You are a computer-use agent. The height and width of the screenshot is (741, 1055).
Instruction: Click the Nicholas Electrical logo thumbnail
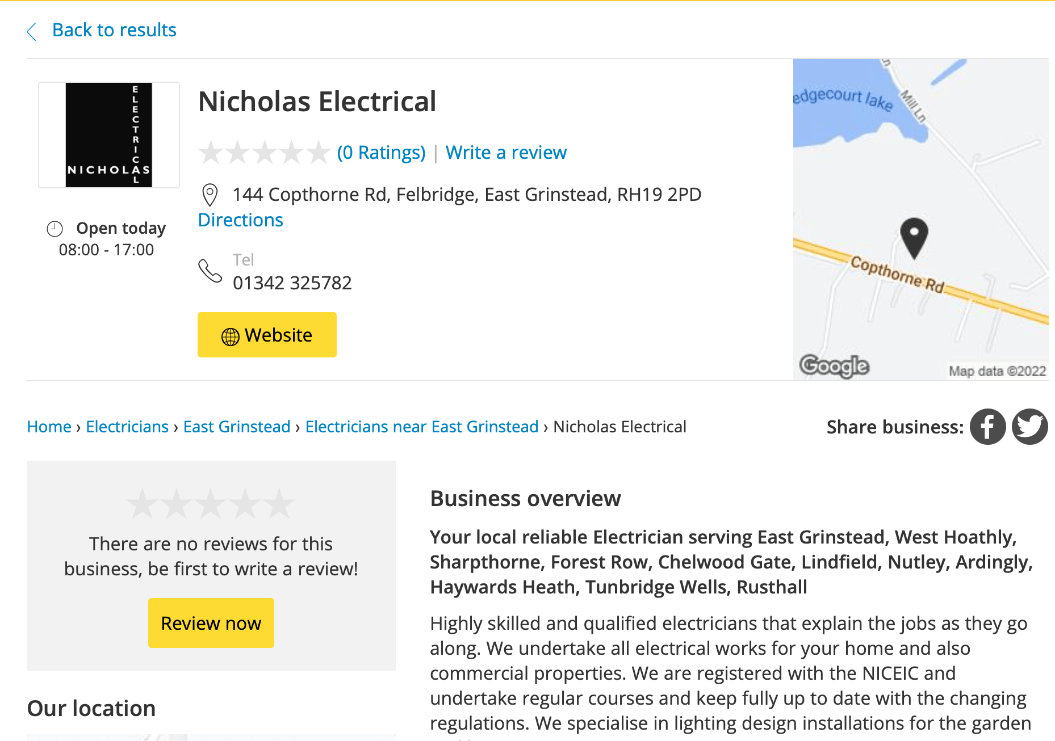click(108, 134)
